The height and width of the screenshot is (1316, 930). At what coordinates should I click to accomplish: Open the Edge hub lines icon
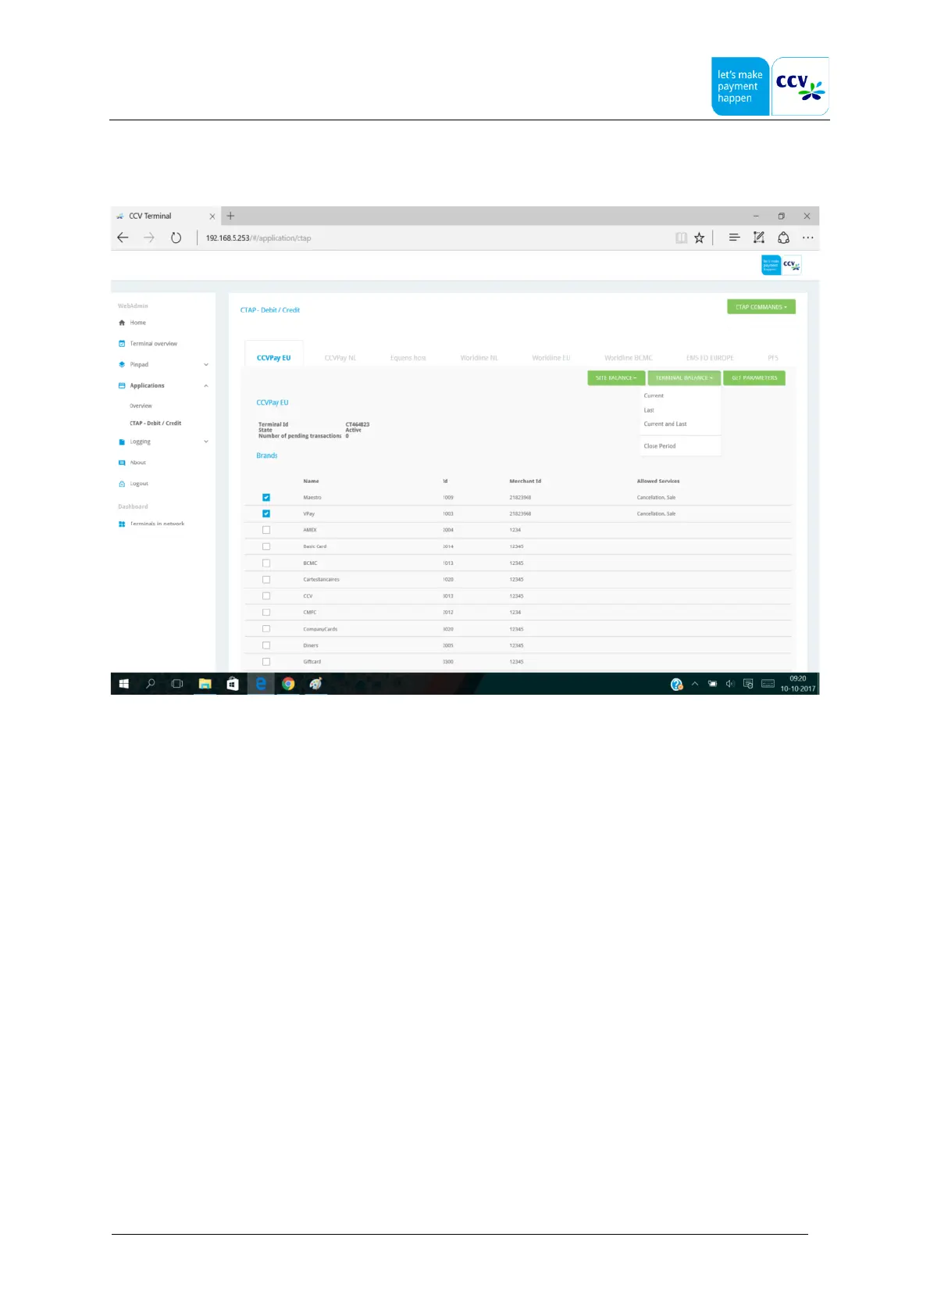[x=734, y=238]
